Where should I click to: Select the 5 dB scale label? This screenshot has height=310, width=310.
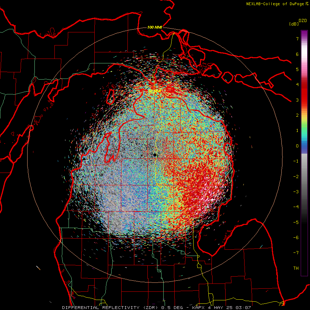pyautogui.click(x=297, y=69)
